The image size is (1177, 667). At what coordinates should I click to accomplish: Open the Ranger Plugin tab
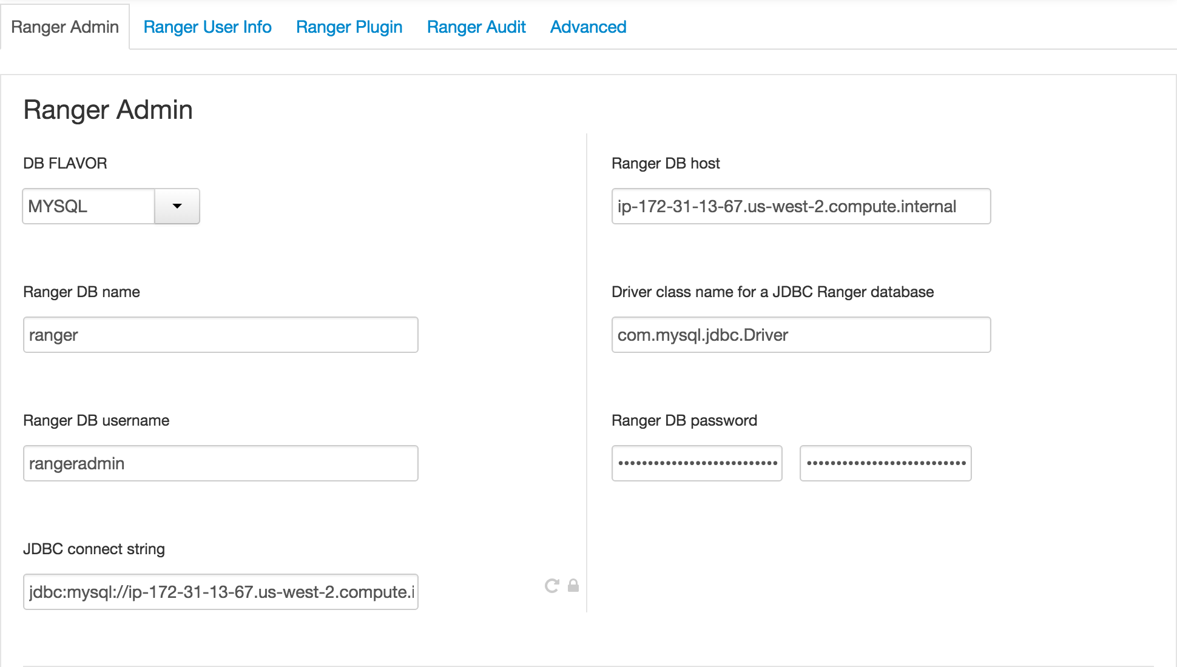pos(349,27)
